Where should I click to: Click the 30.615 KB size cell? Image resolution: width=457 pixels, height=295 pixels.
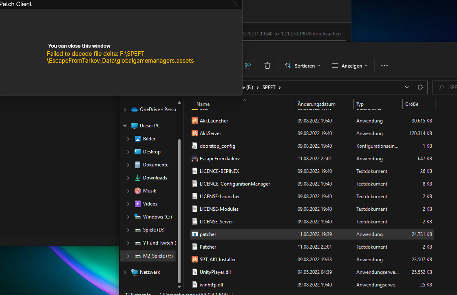tap(422, 121)
